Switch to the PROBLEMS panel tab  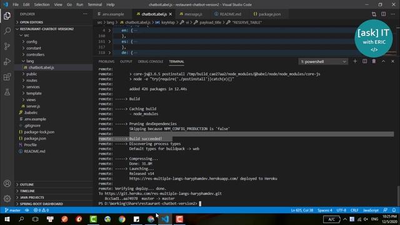[106, 61]
